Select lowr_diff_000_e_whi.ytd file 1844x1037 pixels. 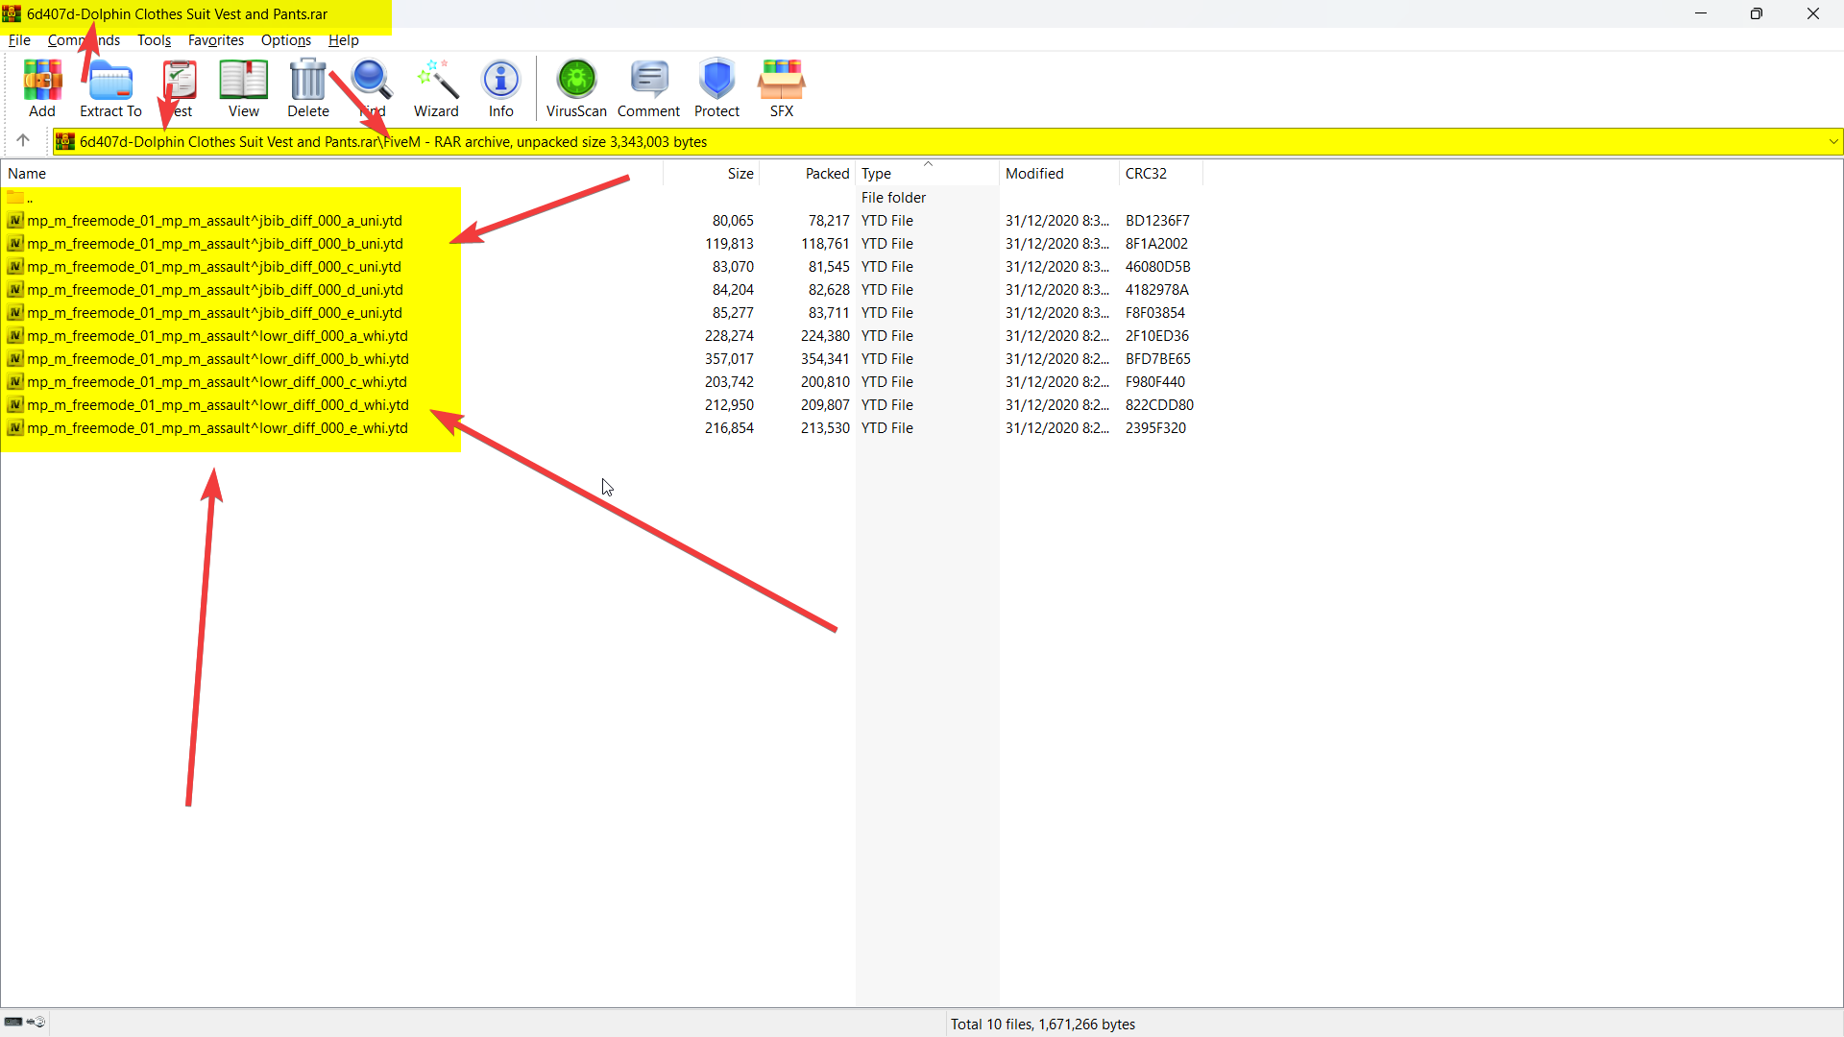(x=217, y=428)
